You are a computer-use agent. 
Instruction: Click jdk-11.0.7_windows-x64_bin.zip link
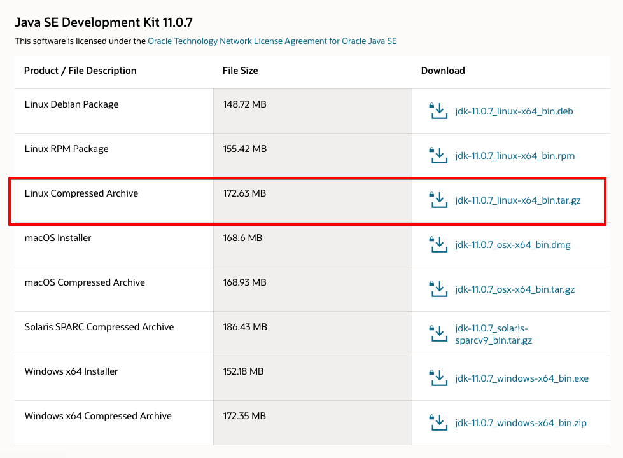[x=521, y=423]
